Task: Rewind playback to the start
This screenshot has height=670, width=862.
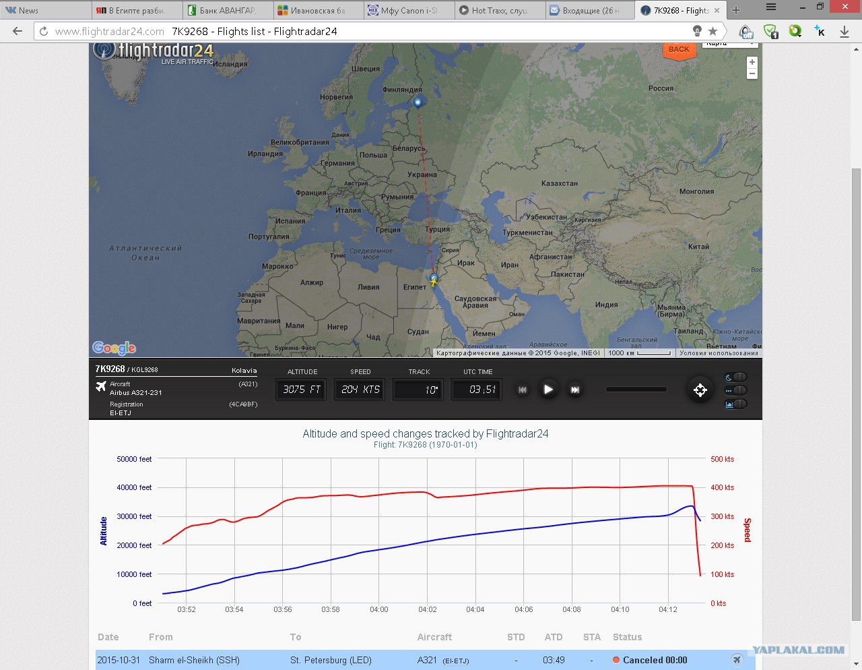Action: 523,390
